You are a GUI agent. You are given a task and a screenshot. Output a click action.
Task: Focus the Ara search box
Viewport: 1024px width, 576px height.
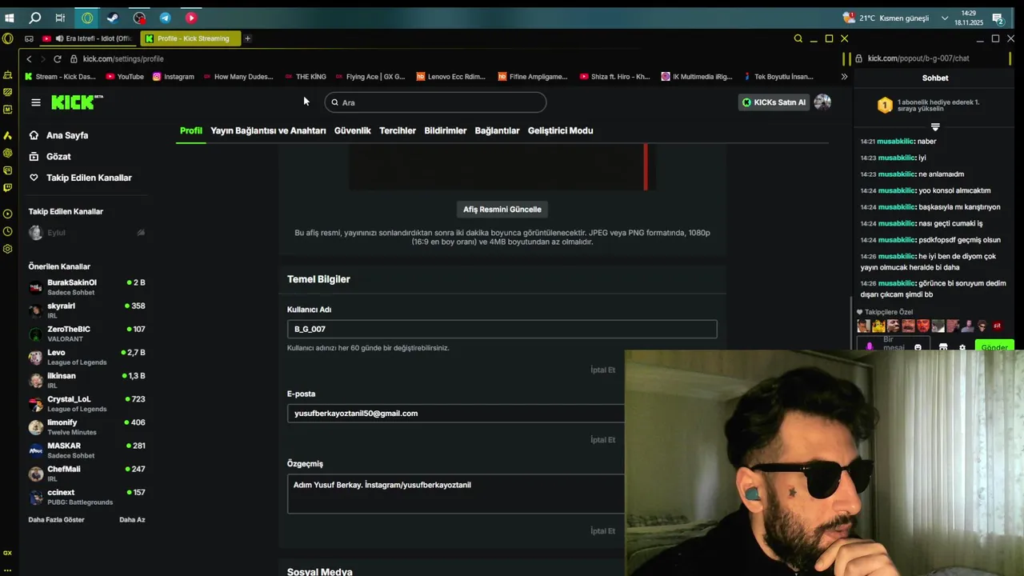435,102
